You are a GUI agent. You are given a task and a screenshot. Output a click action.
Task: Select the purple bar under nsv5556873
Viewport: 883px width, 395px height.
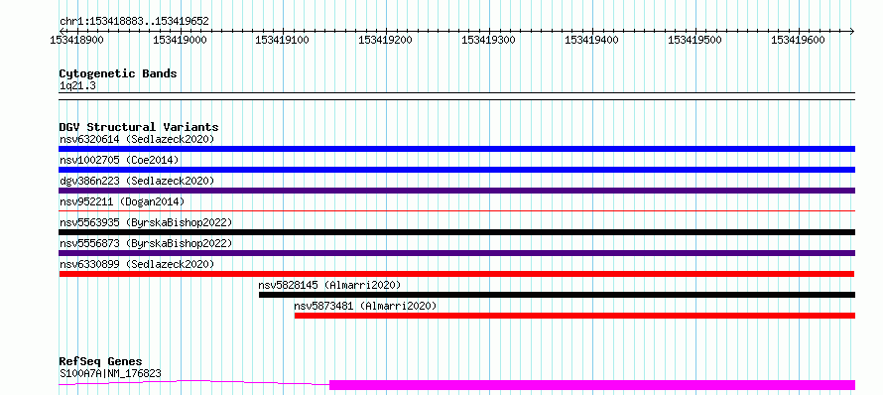(x=456, y=253)
